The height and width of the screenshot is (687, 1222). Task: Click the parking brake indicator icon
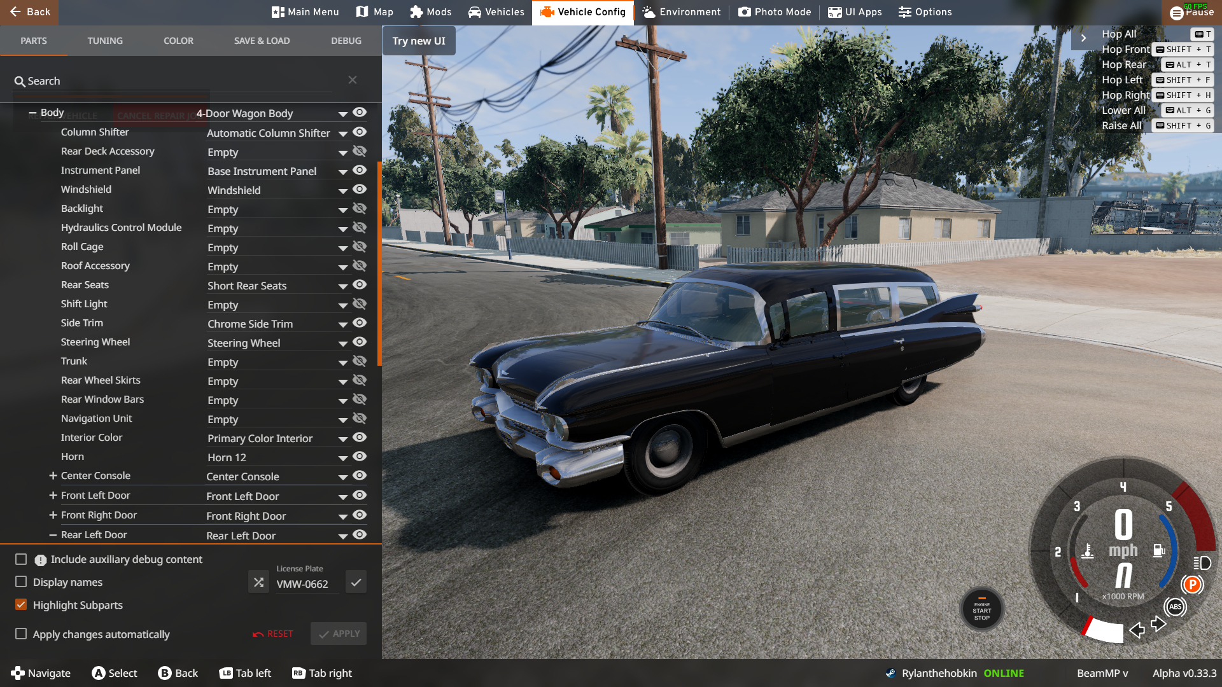(1192, 585)
